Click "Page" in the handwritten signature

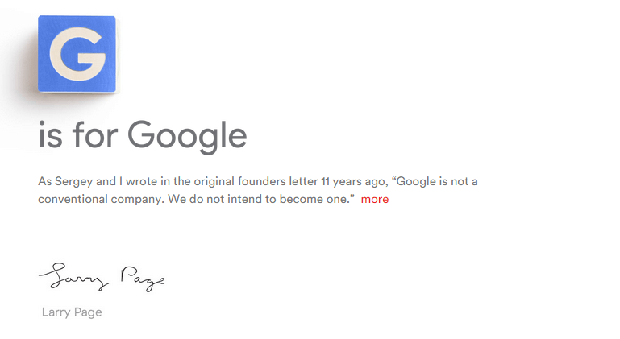pyautogui.click(x=142, y=279)
